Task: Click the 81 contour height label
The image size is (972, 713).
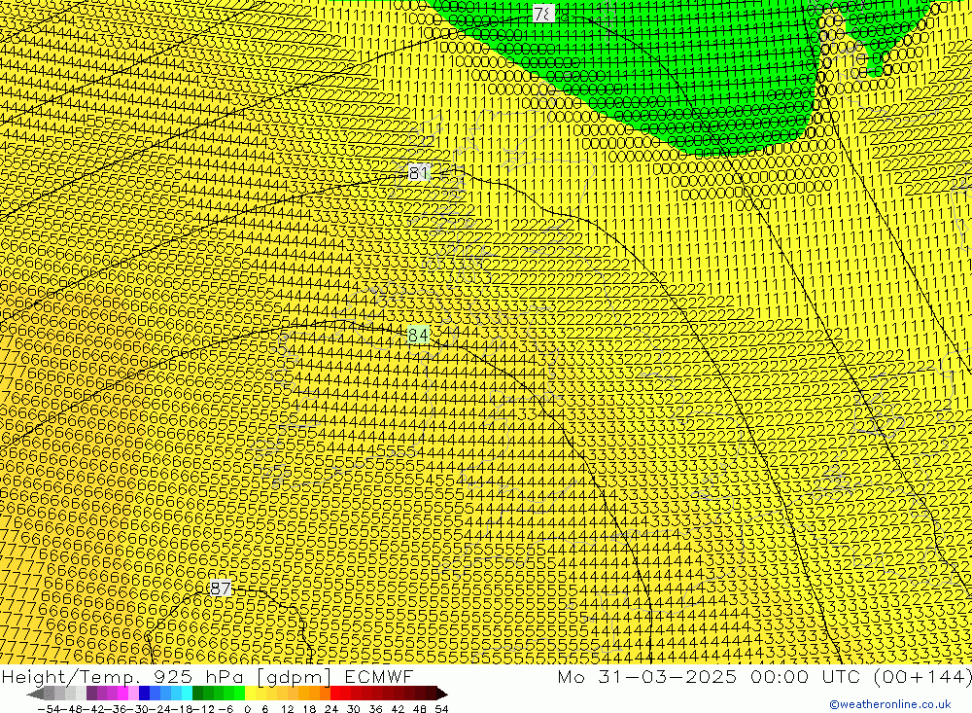Action: point(418,173)
